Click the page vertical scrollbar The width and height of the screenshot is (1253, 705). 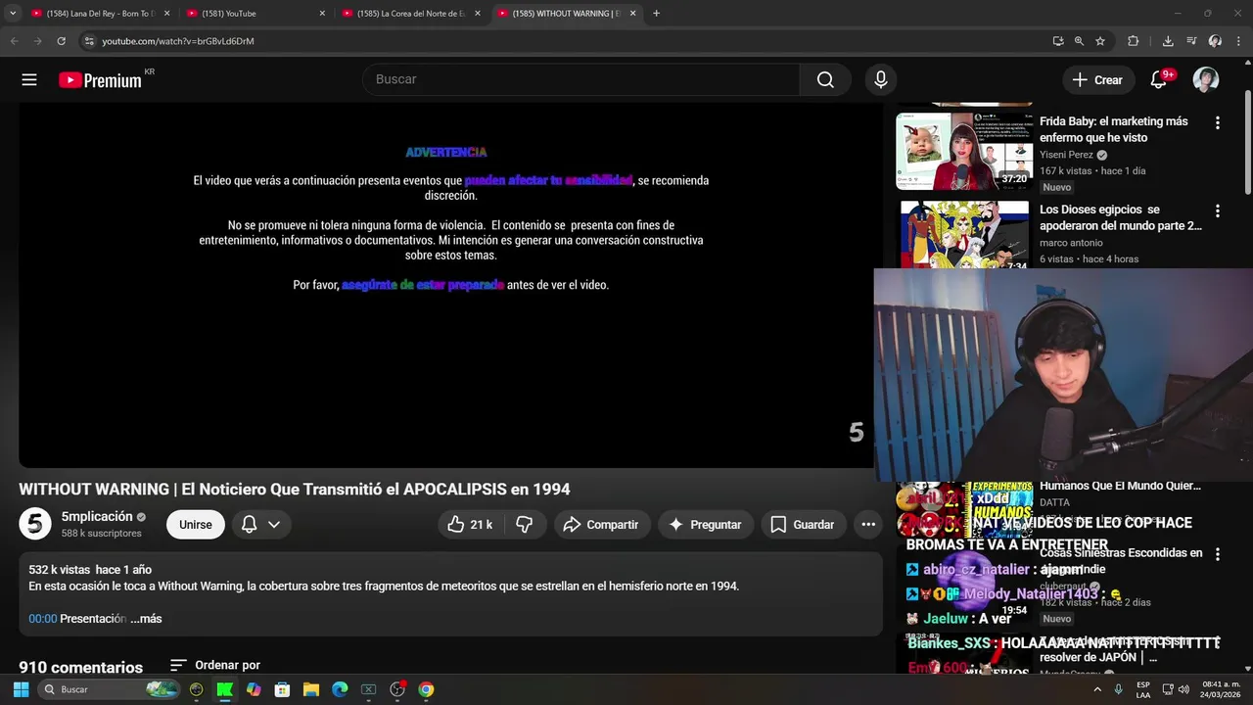[1248, 142]
